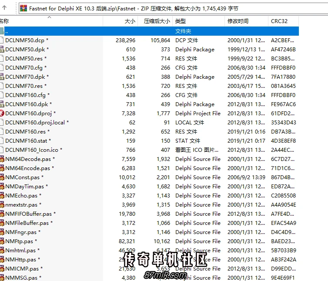The width and height of the screenshot is (328, 281).
Task: Select file name DCLNMF50.dpk
Action: pos(27,50)
